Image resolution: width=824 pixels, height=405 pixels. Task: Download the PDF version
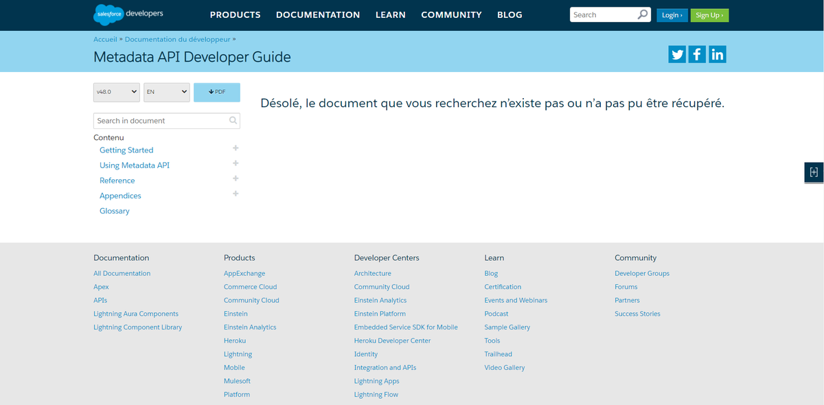point(217,92)
